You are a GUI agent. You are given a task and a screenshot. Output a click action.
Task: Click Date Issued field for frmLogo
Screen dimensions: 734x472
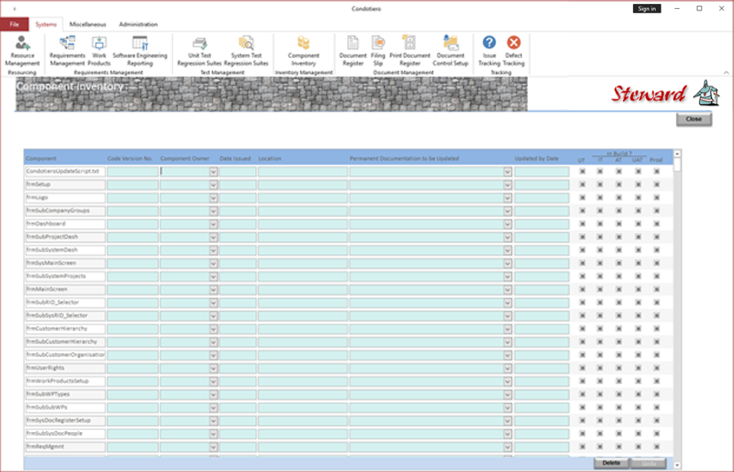[238, 198]
